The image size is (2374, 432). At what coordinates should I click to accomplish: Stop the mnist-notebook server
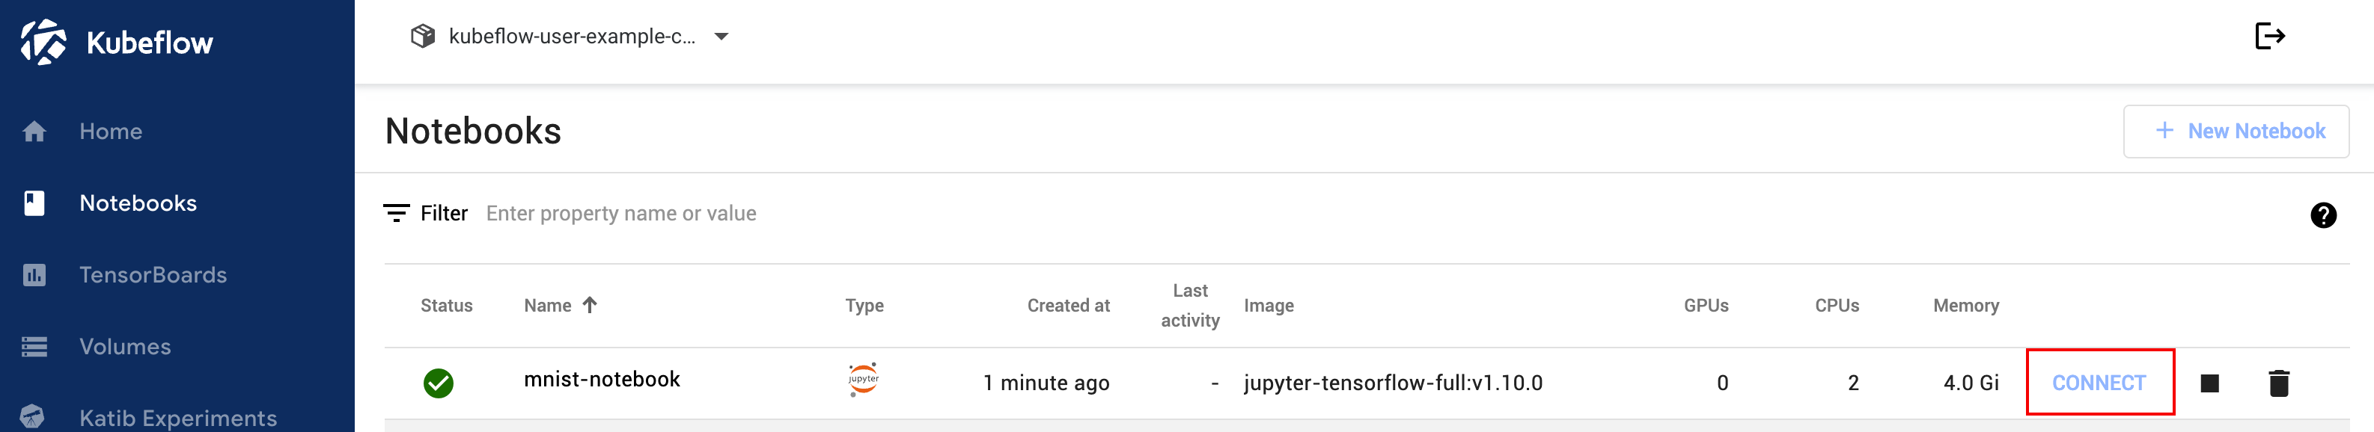click(2210, 383)
